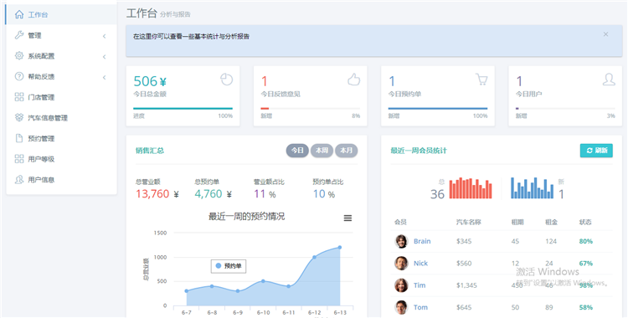Click the grid icon beside 门店管理
The height and width of the screenshot is (318, 628).
(x=18, y=97)
